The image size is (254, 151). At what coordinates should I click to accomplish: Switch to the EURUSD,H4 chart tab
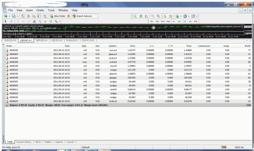10,40
